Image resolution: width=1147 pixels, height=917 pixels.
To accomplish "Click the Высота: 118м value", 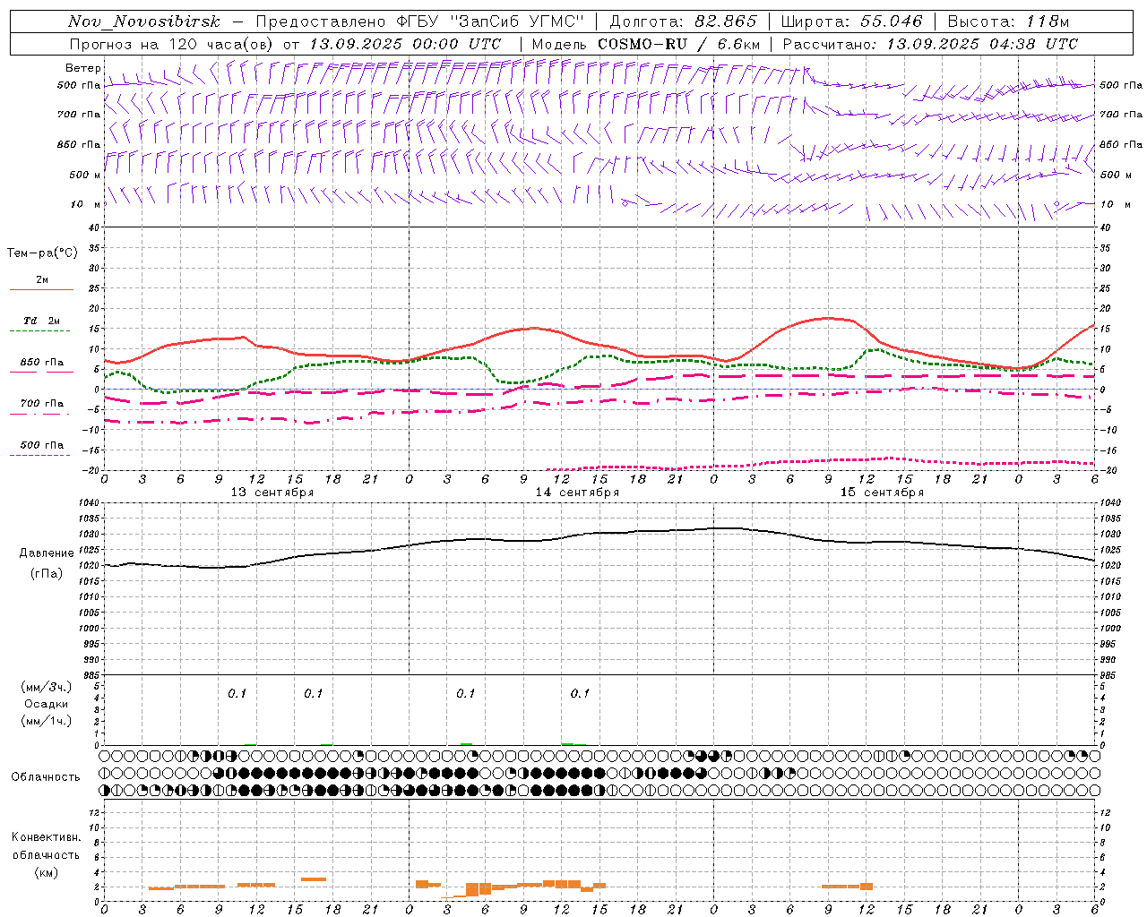I will coord(1008,21).
